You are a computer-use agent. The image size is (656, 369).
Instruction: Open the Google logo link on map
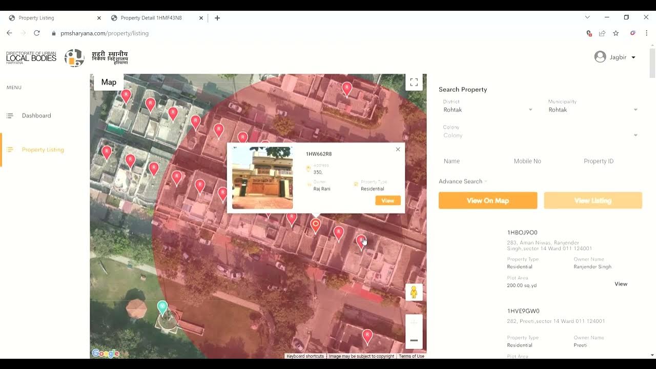pos(106,353)
